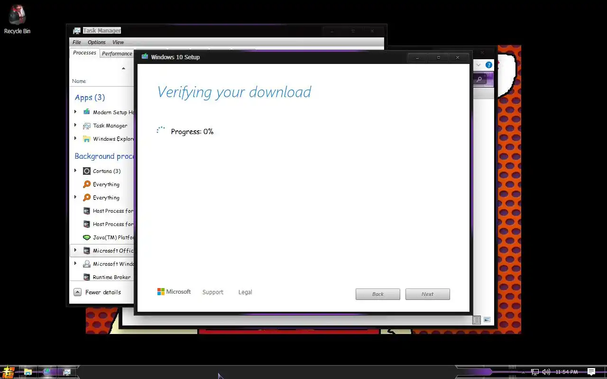Switch to the Performance tab
The image size is (607, 379).
click(x=117, y=54)
